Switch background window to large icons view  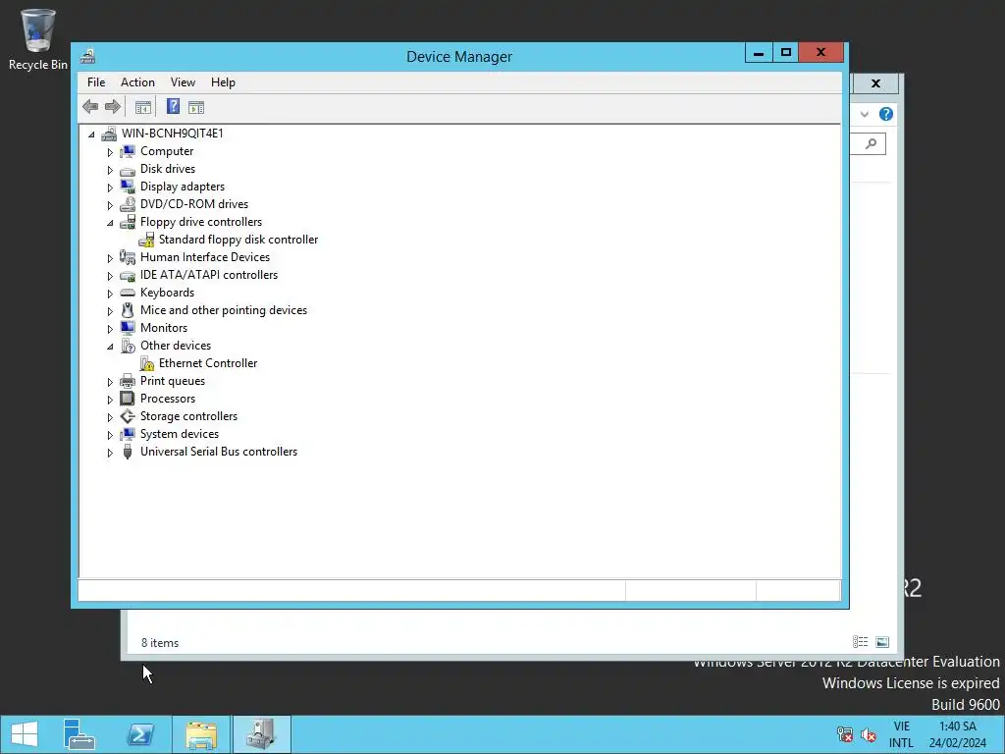tap(882, 642)
